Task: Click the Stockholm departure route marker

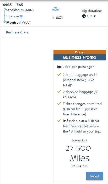Action: point(5,9)
